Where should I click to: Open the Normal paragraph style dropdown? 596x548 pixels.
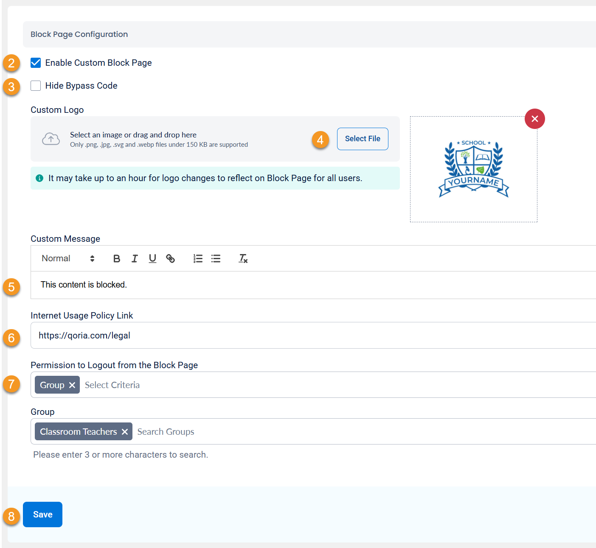(x=67, y=258)
